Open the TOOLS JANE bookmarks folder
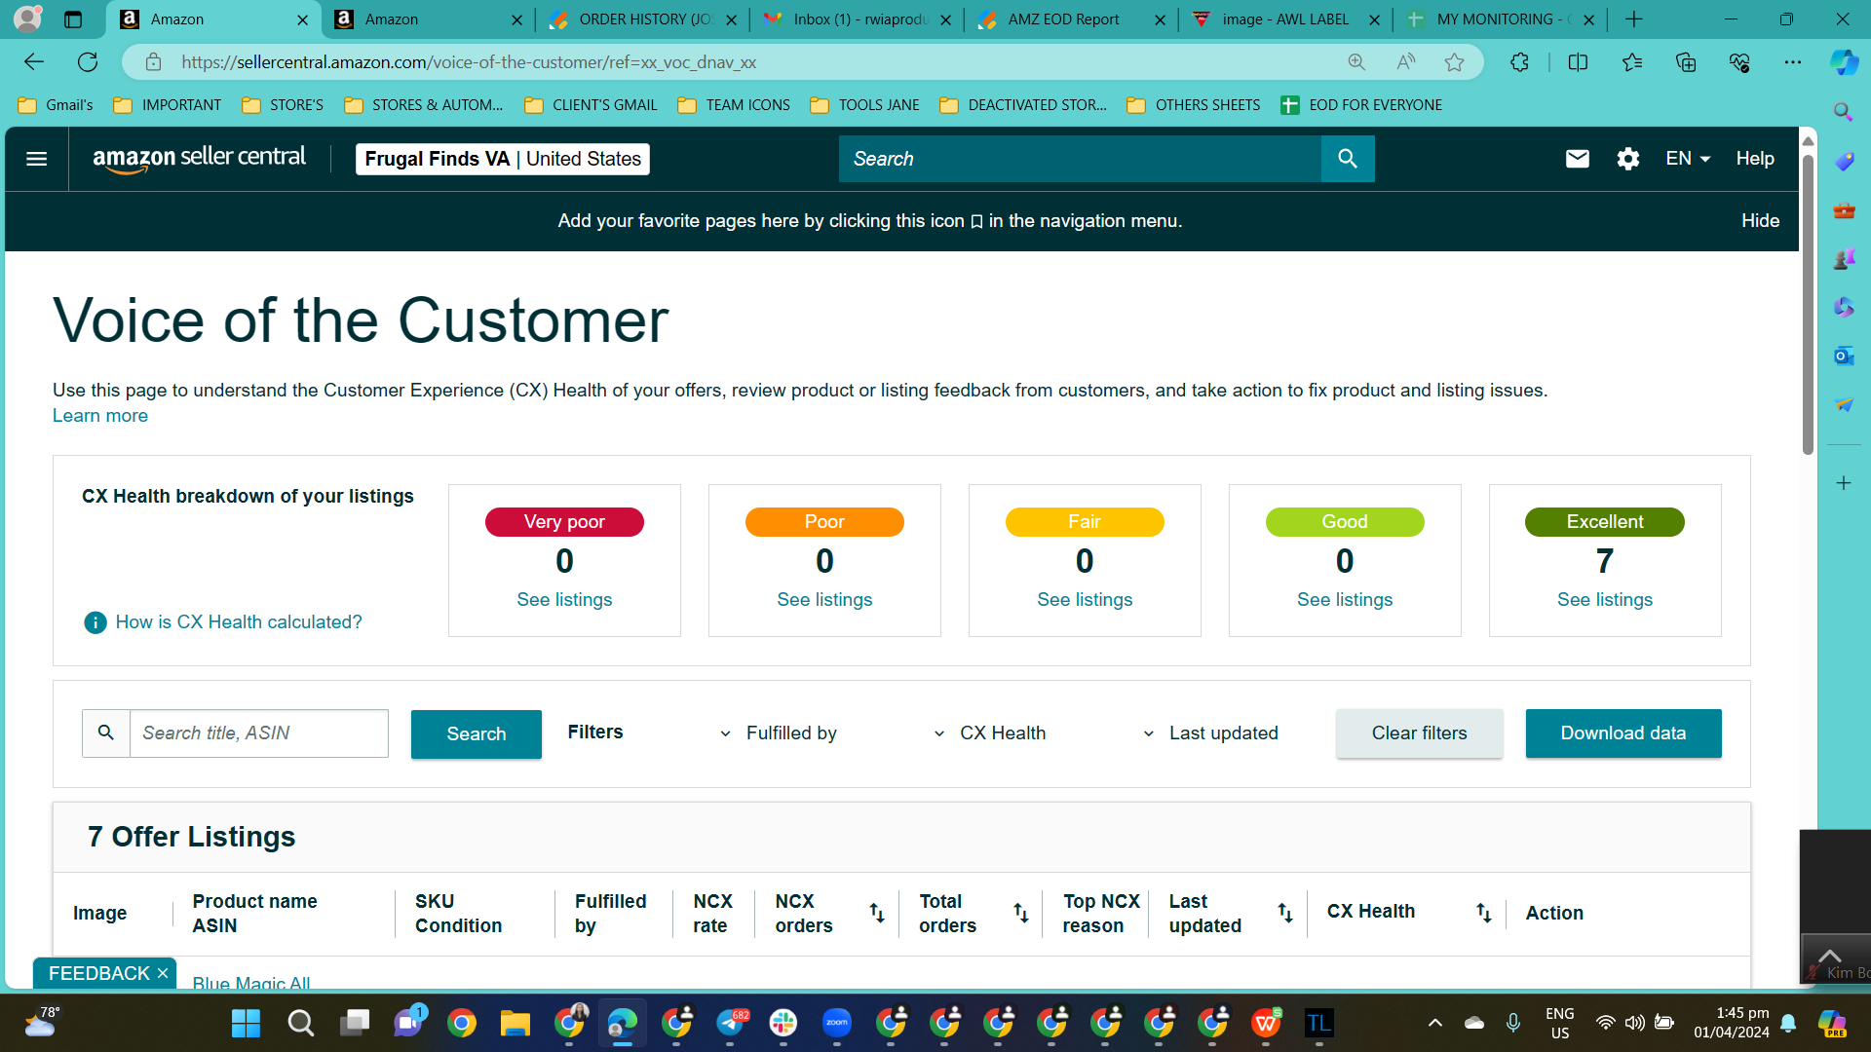This screenshot has width=1871, height=1052. 864,105
